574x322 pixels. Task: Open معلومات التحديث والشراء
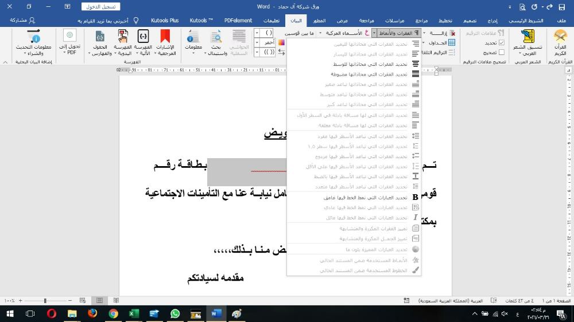click(x=34, y=42)
